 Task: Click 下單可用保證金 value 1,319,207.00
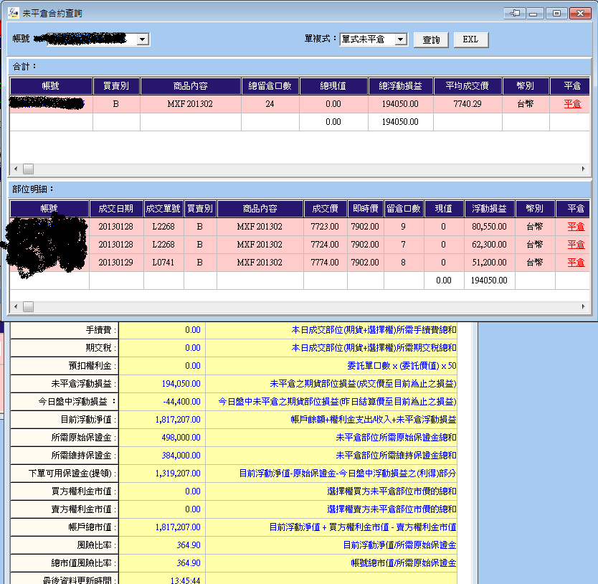178,474
